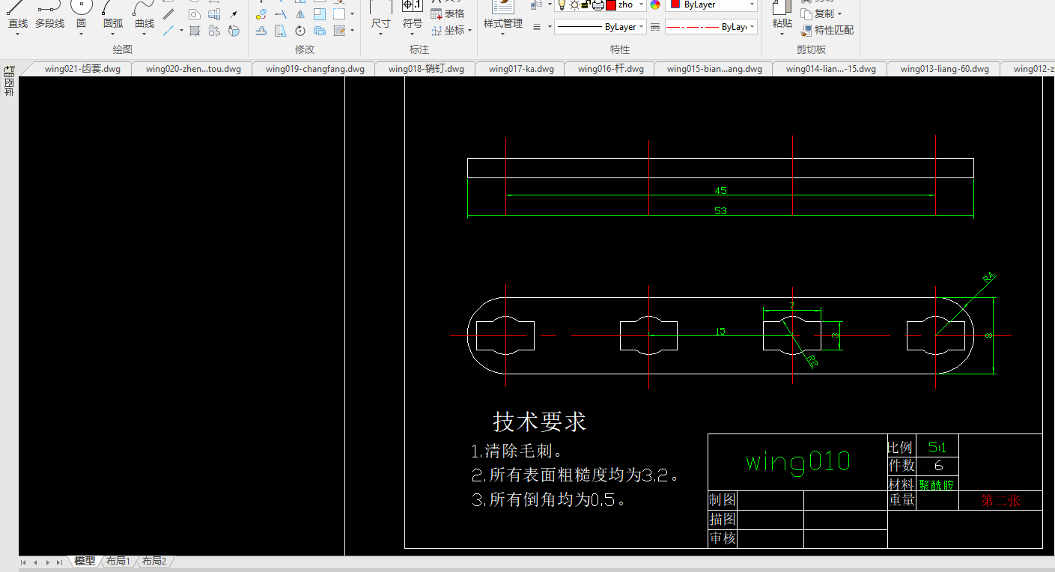Screen dimensions: 1055x572
Task: Switch to wing020-zhen...tou.dwg tab
Action: pyautogui.click(x=193, y=69)
